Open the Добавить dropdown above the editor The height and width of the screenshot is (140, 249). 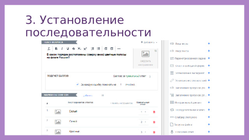coord(149,42)
